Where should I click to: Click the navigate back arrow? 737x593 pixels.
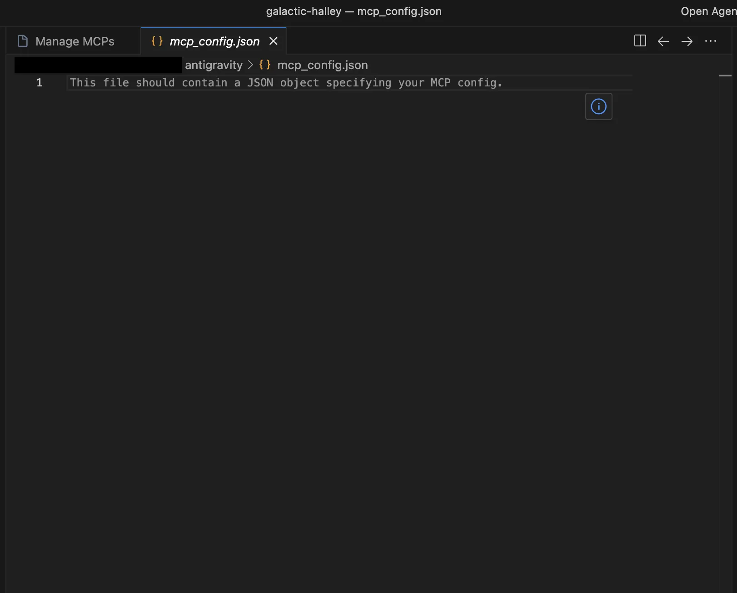coord(663,41)
